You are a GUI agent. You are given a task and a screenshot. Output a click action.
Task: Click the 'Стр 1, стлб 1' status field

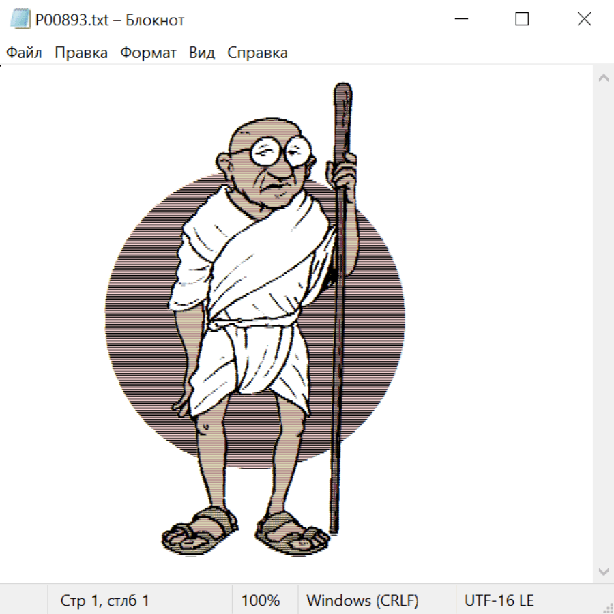tap(105, 601)
